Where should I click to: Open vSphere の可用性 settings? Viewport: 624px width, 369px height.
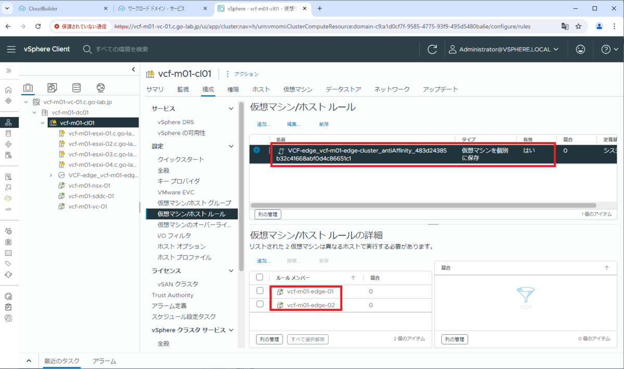click(x=181, y=133)
